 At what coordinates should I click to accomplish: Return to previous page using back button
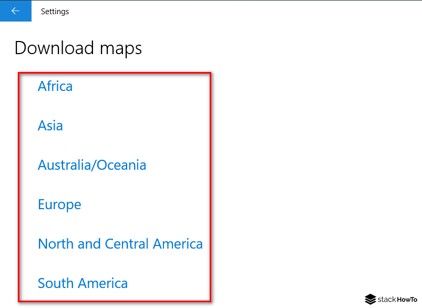tap(15, 11)
